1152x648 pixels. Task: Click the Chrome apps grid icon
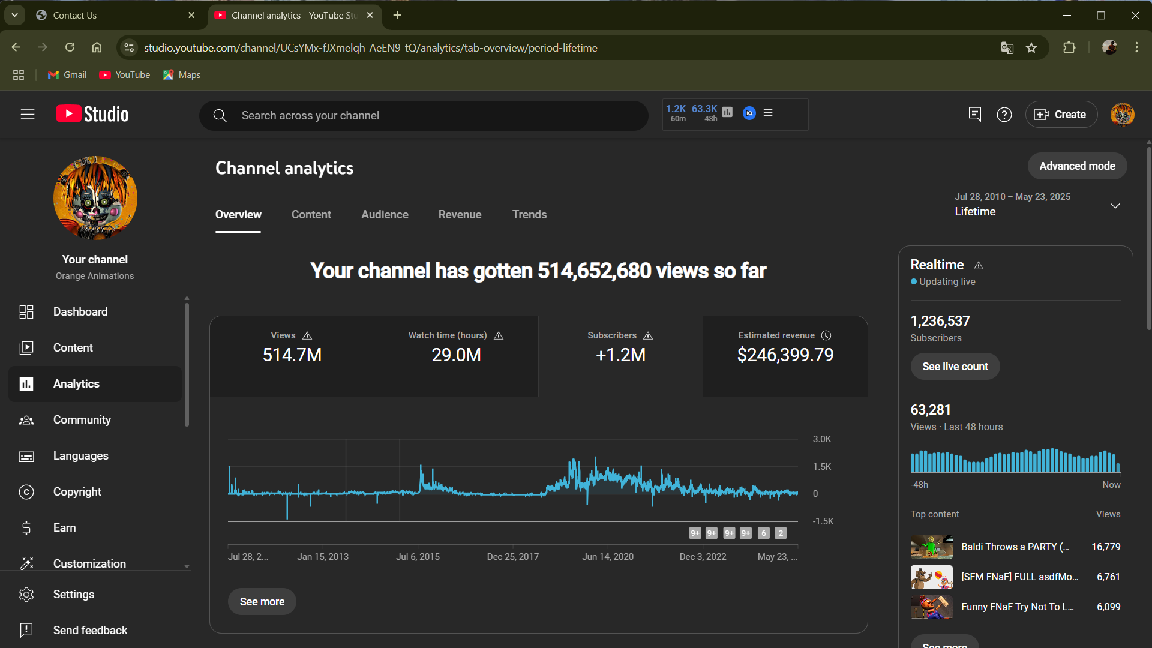[19, 75]
